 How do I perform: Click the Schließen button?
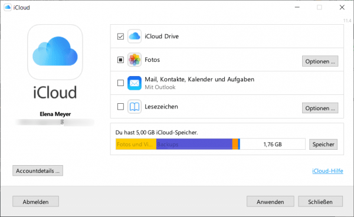click(320, 202)
